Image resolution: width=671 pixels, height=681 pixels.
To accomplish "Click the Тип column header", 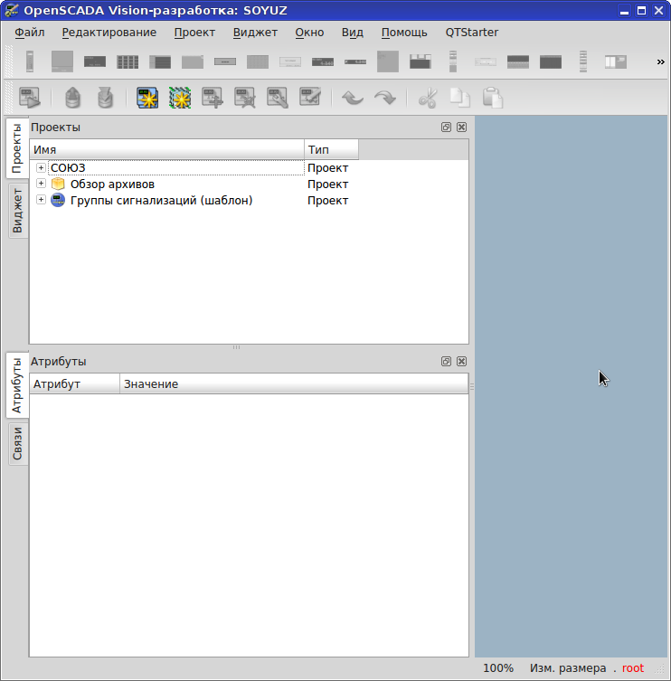I will [331, 149].
